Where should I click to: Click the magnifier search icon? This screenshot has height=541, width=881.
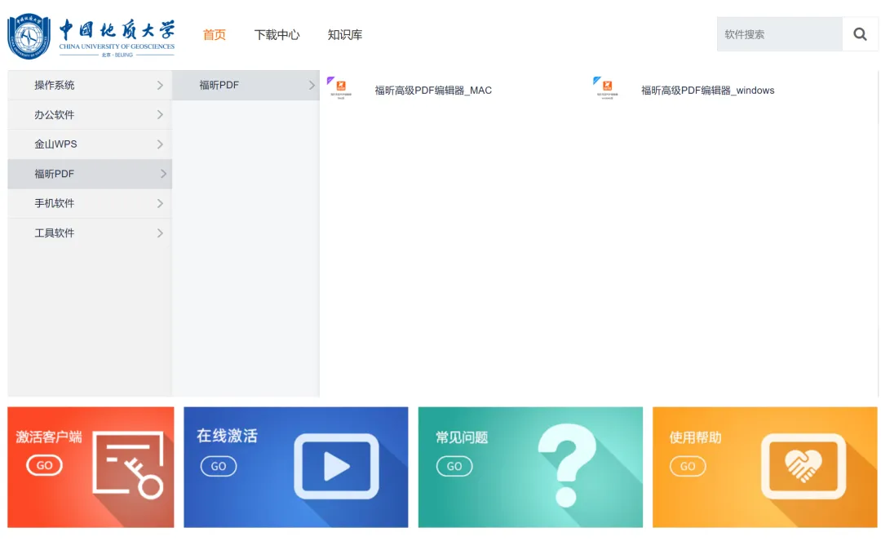coord(860,34)
